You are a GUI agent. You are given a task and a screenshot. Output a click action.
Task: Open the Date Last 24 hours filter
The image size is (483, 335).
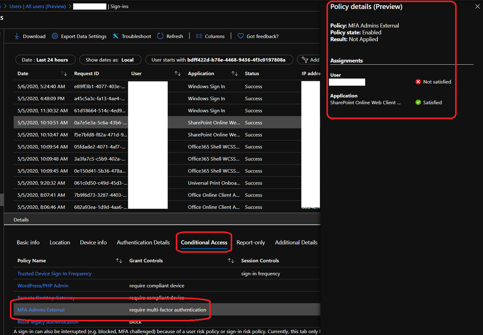click(45, 60)
